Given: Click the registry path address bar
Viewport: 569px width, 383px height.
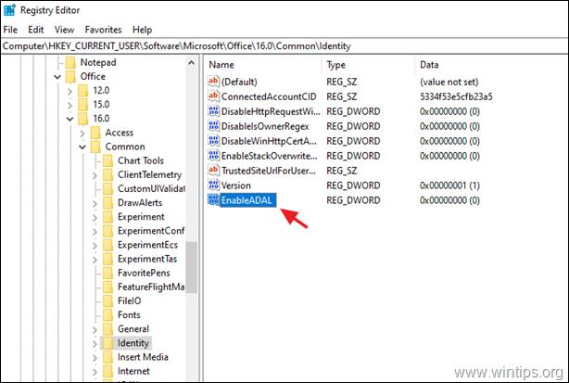Looking at the screenshot, I should 284,46.
